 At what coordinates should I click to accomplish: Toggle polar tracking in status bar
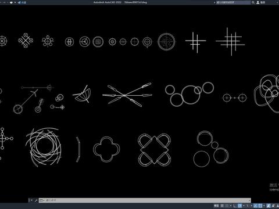(240, 206)
